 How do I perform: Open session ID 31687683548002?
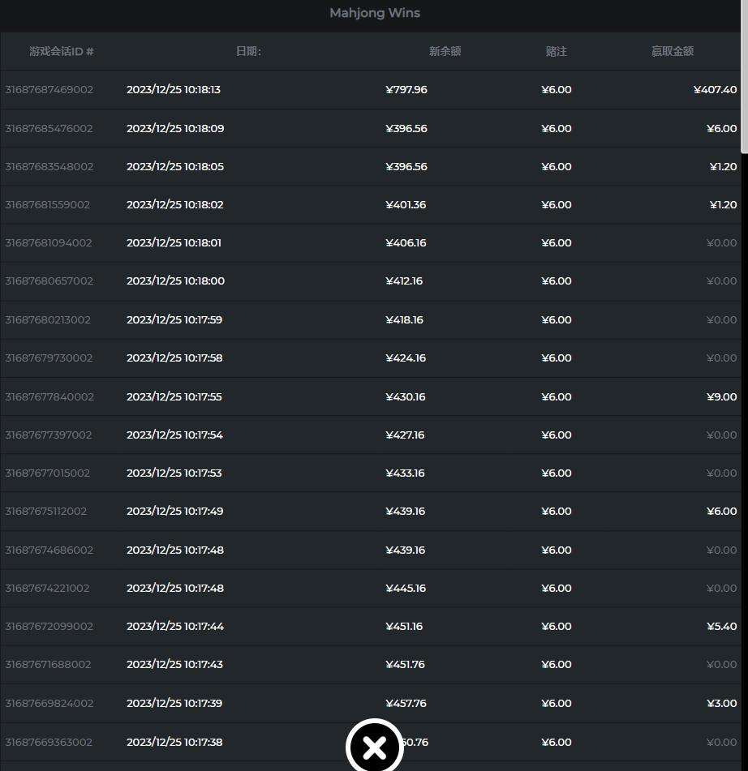point(49,167)
